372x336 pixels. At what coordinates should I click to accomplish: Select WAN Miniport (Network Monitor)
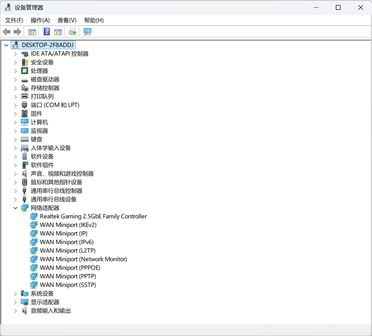[83, 259]
